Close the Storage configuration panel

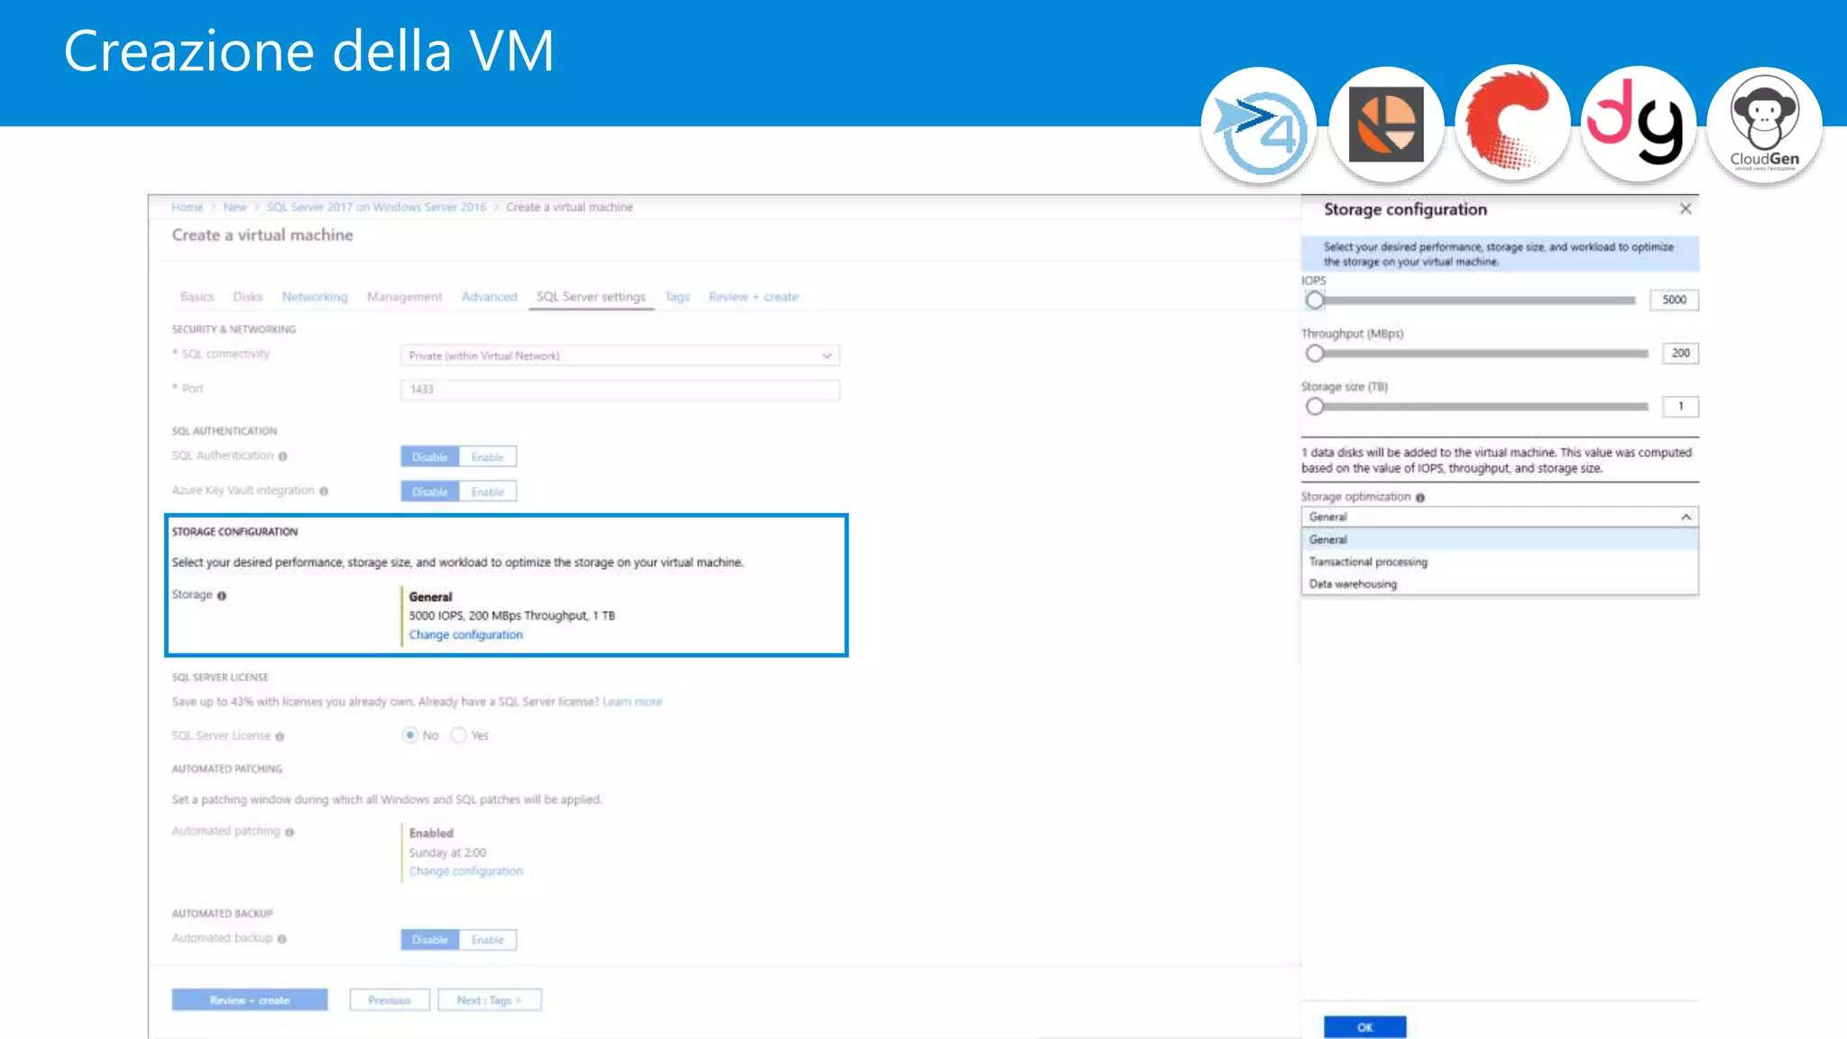click(1685, 209)
